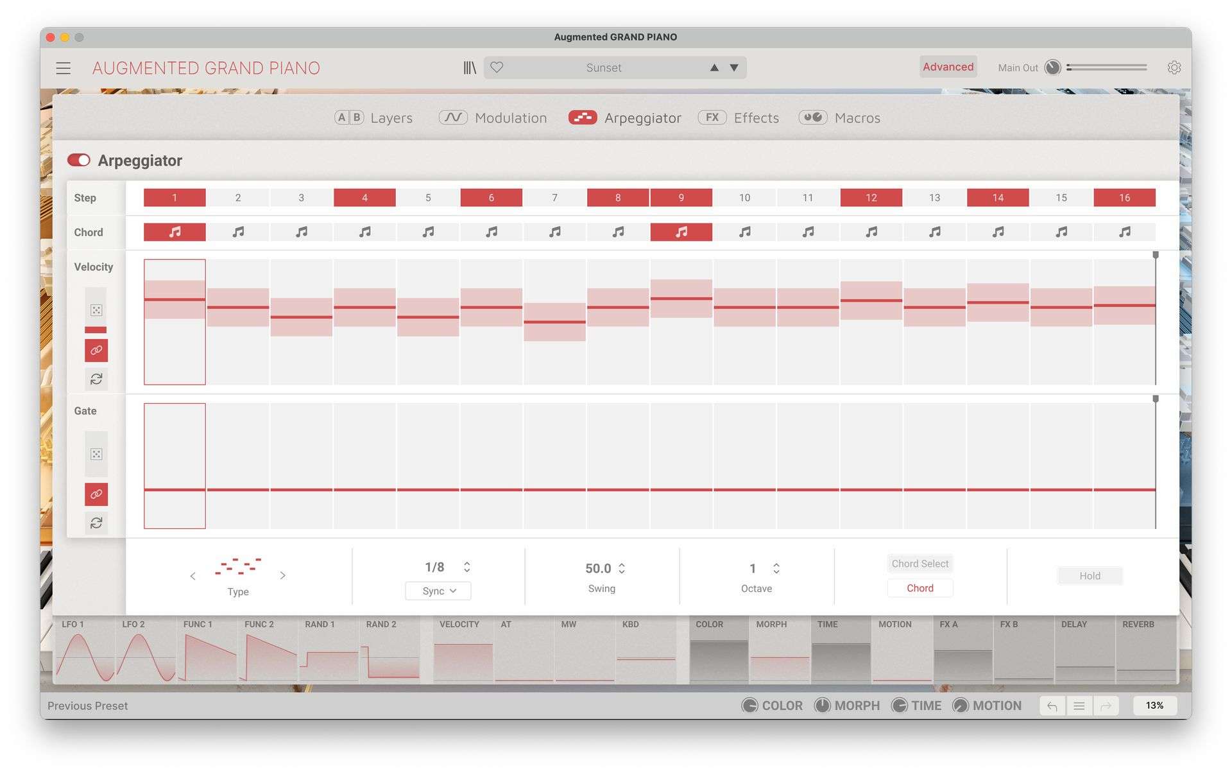
Task: Toggle chord for step 9
Action: pyautogui.click(x=681, y=232)
